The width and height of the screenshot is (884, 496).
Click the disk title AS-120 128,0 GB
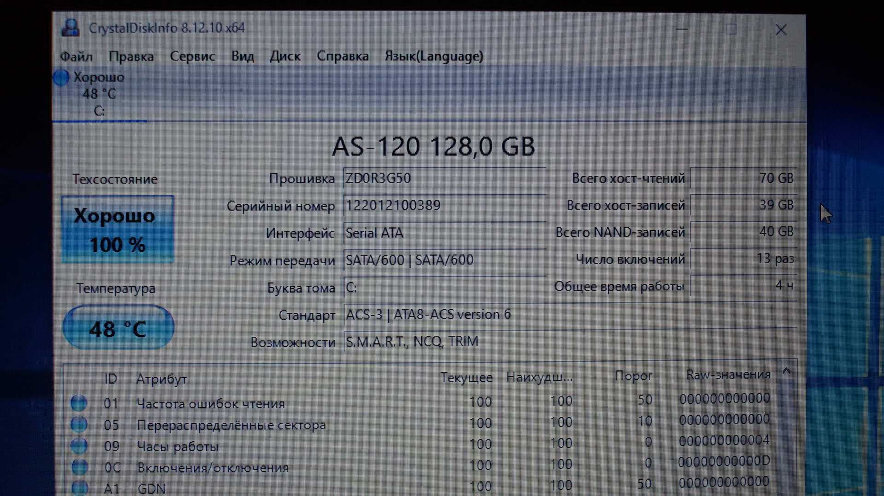tap(433, 147)
